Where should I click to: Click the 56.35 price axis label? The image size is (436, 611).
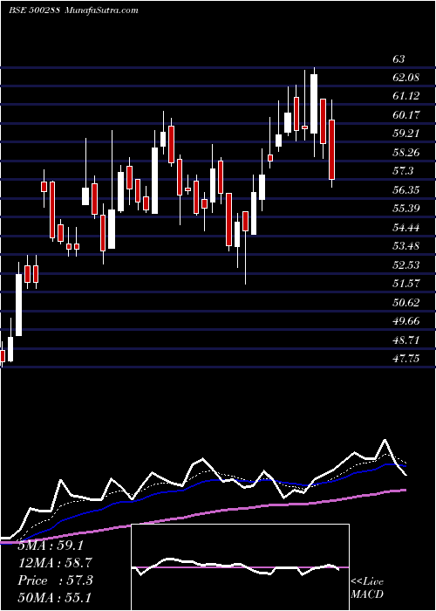406,189
